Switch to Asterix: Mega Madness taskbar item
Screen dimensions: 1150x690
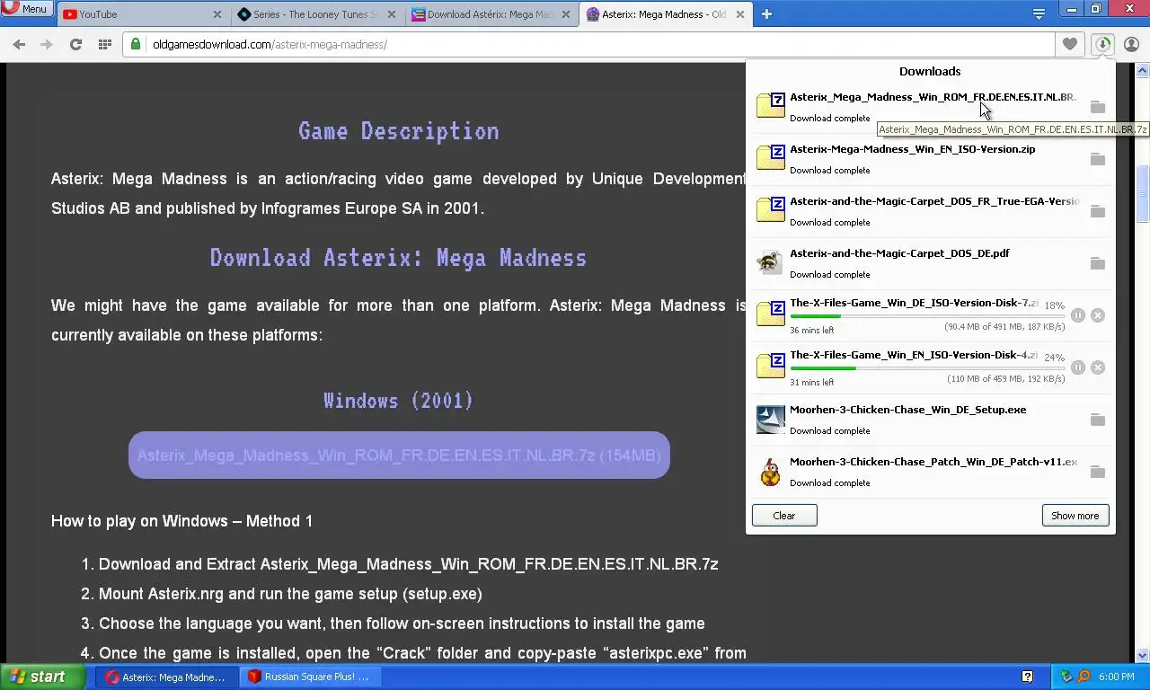point(167,677)
